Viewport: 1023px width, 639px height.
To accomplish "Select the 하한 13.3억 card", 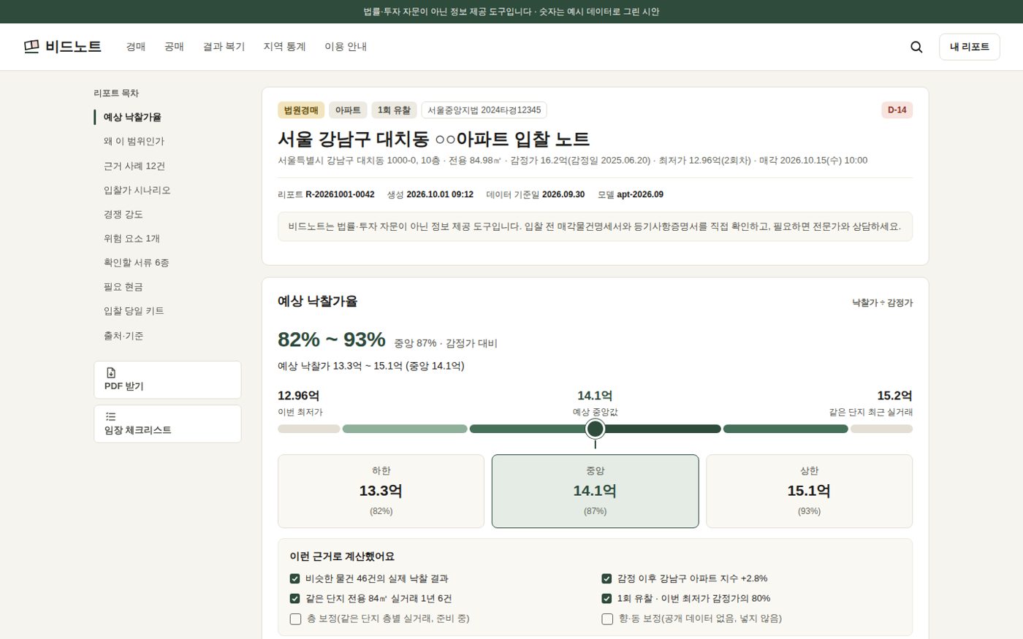I will tap(381, 491).
